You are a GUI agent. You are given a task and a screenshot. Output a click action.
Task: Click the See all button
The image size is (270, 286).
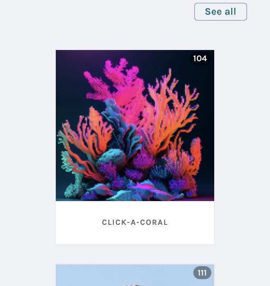[x=221, y=12]
